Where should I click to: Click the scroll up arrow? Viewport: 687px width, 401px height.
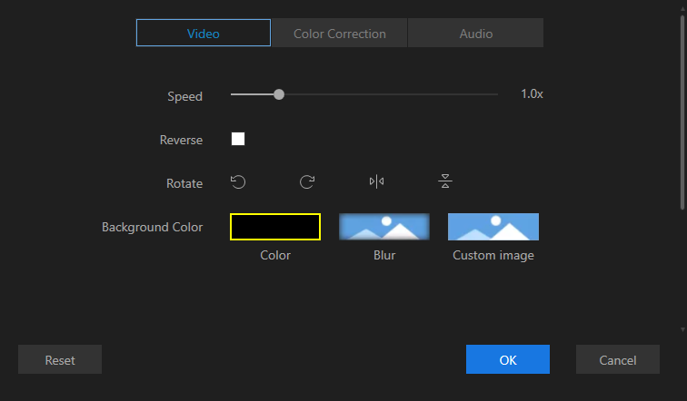coord(682,5)
